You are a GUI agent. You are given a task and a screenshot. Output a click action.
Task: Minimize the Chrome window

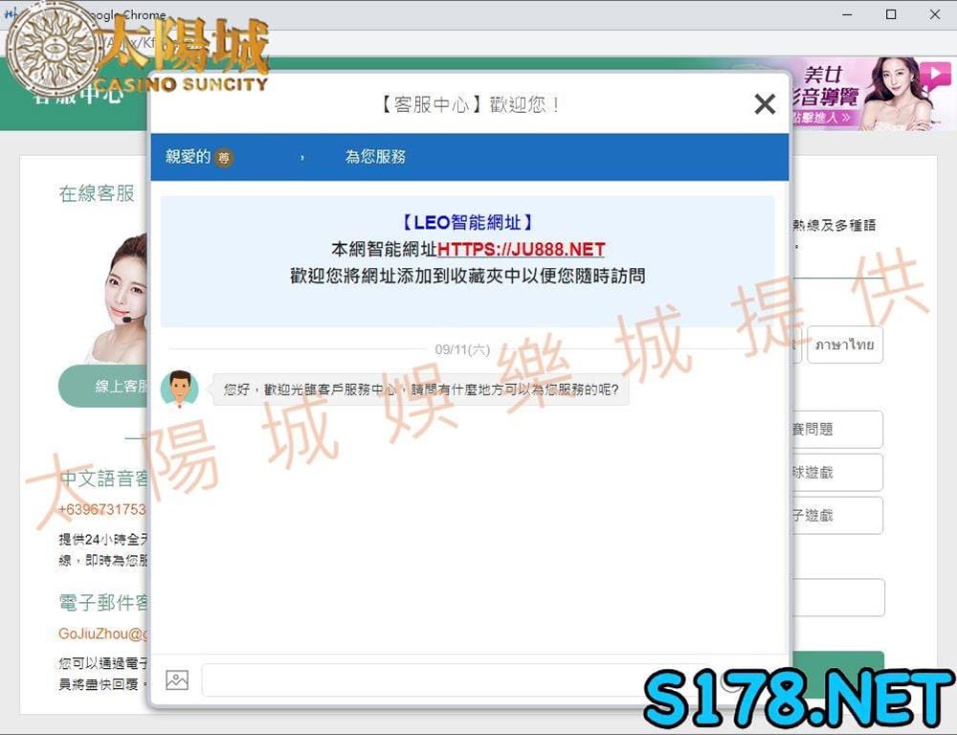coord(847,14)
